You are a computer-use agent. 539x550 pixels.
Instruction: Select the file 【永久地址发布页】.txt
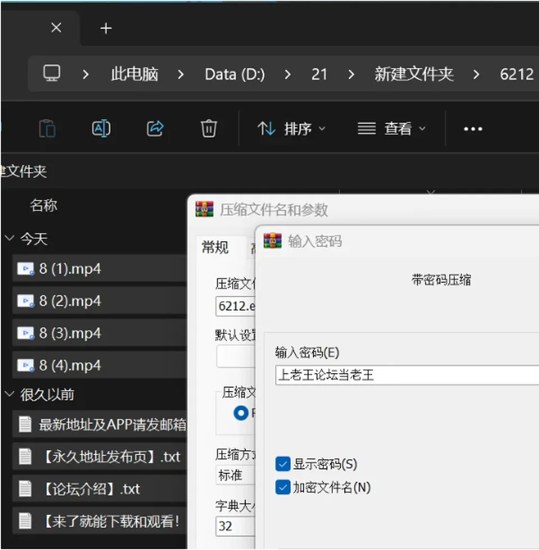click(99, 457)
